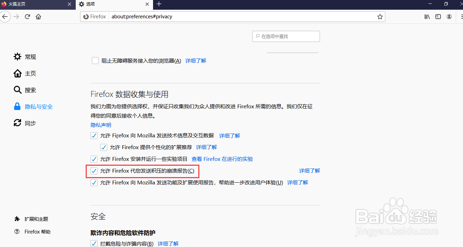
Task: Open 详细了解 beside 拦截危险与诈骗内容
Action: coord(168,244)
